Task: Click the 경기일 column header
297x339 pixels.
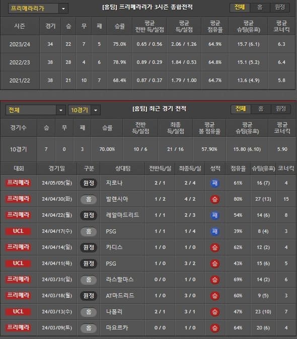Action: pyautogui.click(x=56, y=168)
